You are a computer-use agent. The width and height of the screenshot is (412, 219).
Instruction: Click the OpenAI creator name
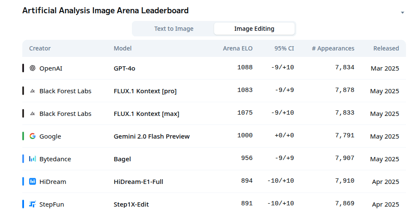[x=51, y=68]
